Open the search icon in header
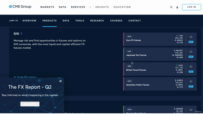 click(171, 7)
